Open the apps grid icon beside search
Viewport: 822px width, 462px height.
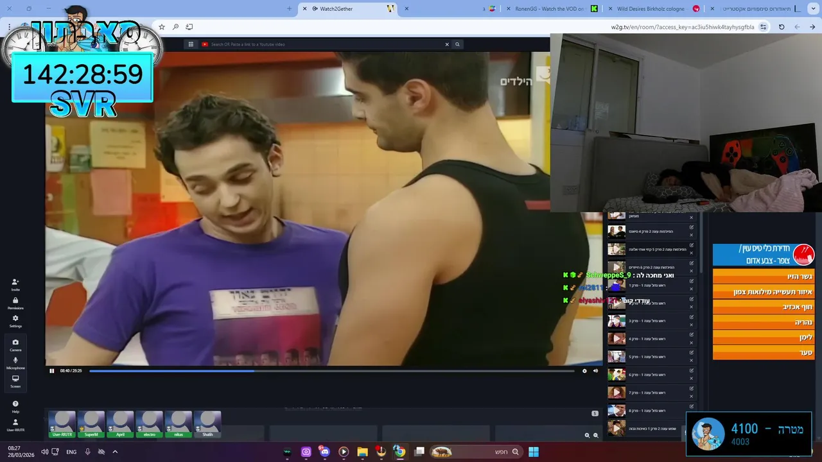click(x=191, y=44)
